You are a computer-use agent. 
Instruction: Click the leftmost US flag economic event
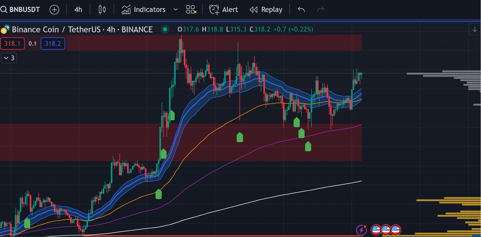(376, 230)
